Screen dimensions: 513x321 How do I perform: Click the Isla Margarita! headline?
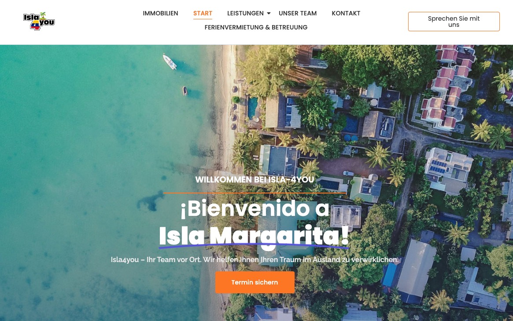click(x=254, y=236)
